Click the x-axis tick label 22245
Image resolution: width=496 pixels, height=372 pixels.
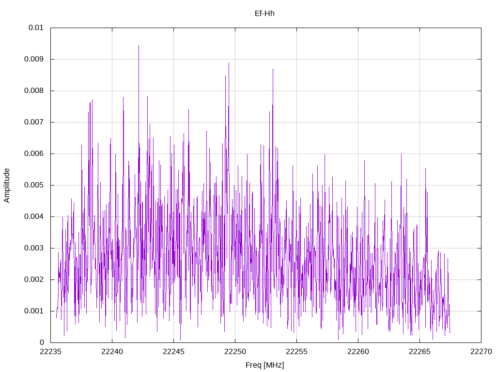(x=174, y=352)
